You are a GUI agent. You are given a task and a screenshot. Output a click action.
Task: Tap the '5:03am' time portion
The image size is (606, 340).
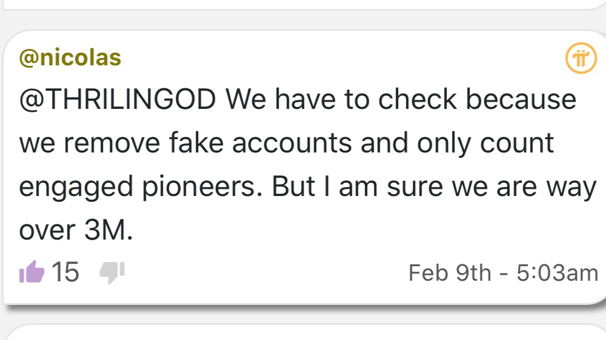[x=558, y=273]
